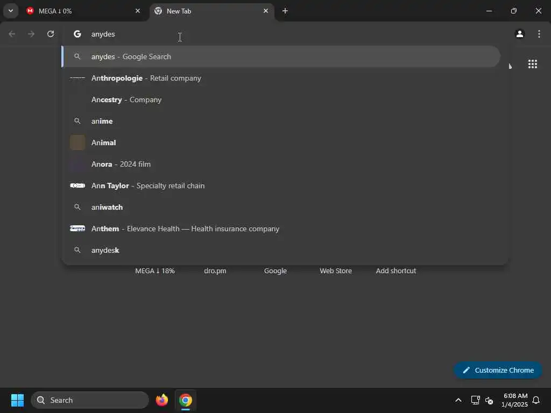Open a new tab with plus button
The width and height of the screenshot is (551, 413).
[x=285, y=11]
